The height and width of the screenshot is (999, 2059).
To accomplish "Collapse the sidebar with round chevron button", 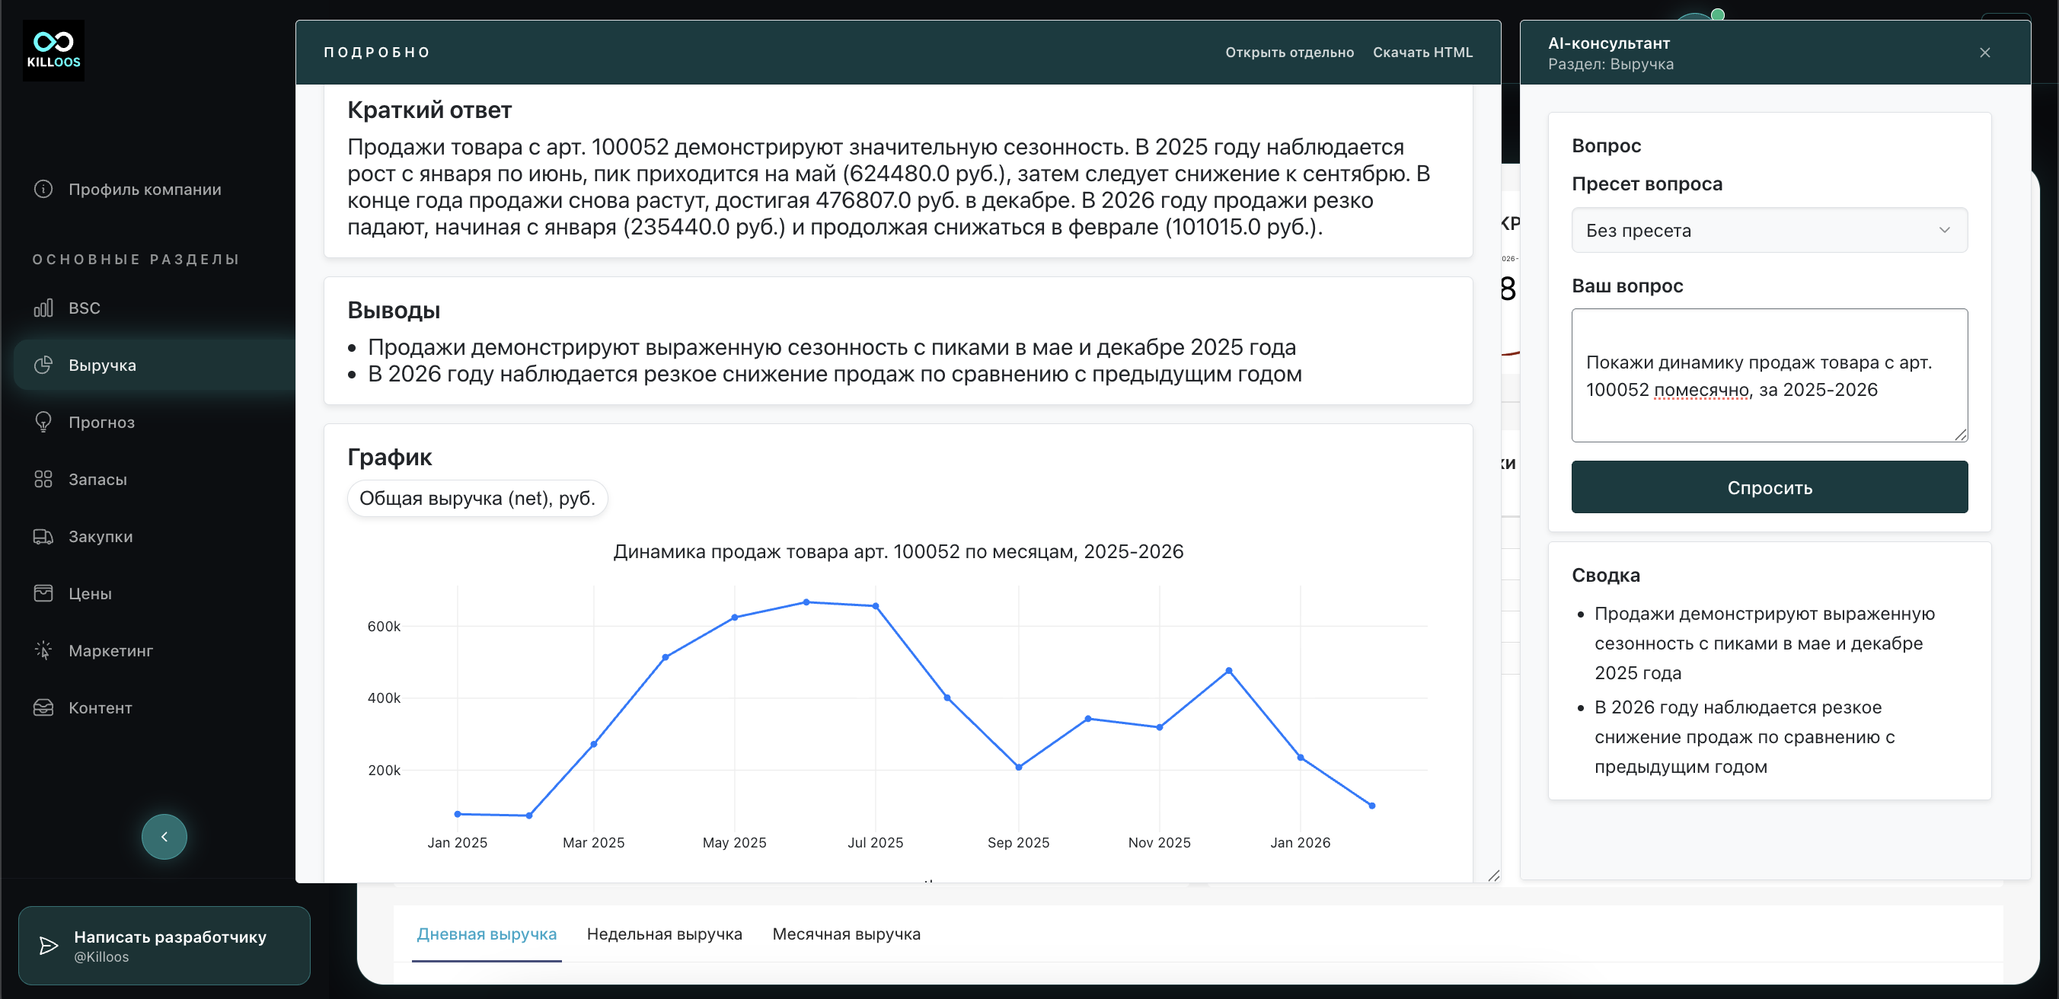I will point(164,837).
